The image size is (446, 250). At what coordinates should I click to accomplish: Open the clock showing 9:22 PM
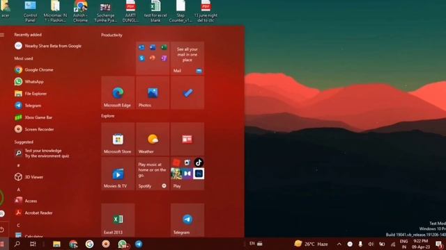click(421, 244)
